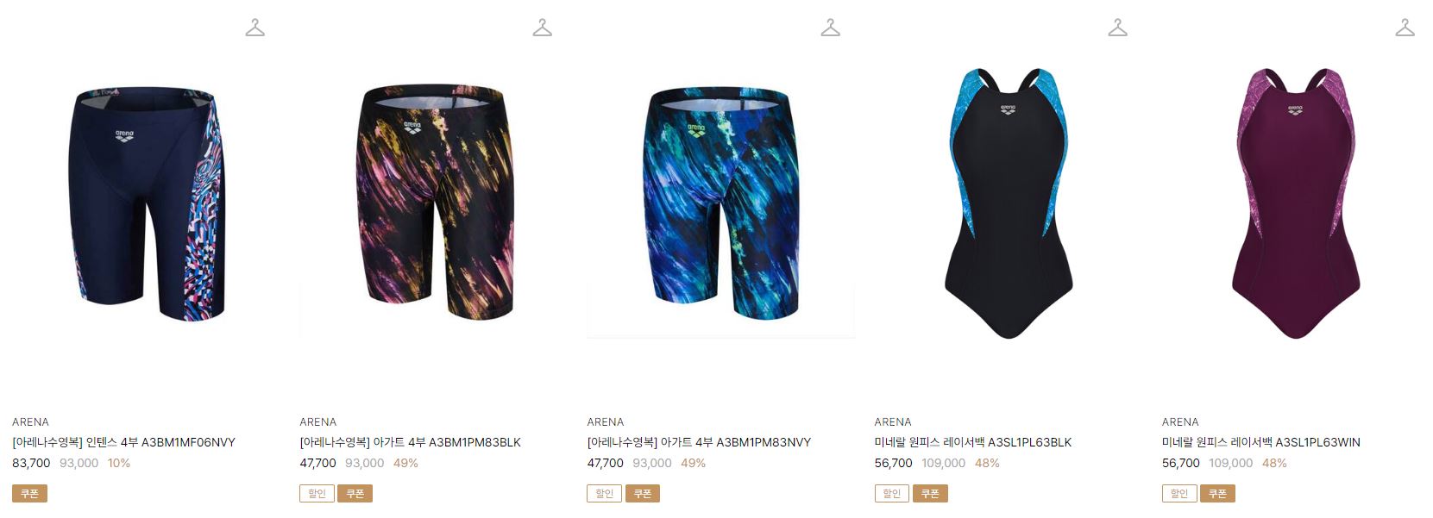The width and height of the screenshot is (1433, 518).
Task: Click hanger icon above navy Intense jammer
Action: [255, 28]
